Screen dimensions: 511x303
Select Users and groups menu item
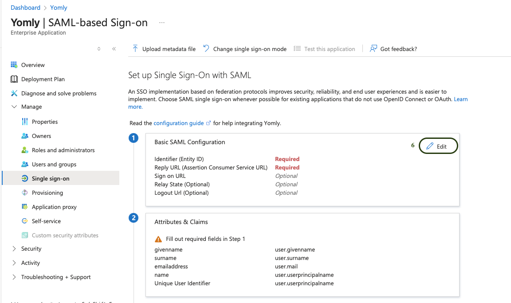54,164
